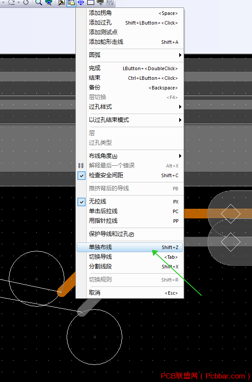This screenshot has width=252, height=382.
Task: Click the upper diamond pad on orange trace
Action: coord(231,214)
